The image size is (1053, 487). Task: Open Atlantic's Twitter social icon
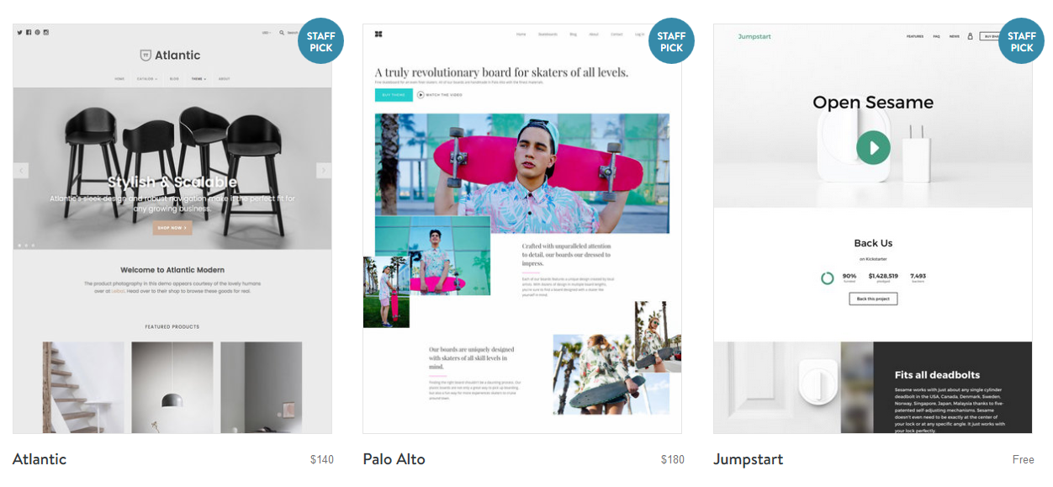click(x=19, y=31)
